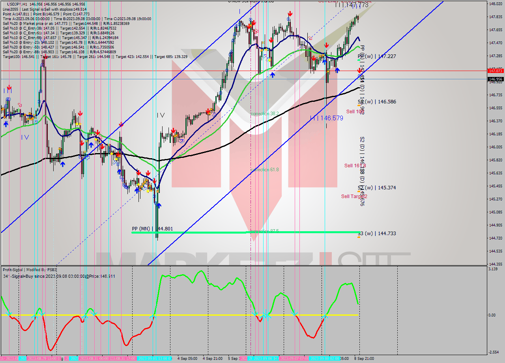Click the 'correction 61.8' Fibonacci label
Image resolution: width=505 pixels, height=363 pixels.
coord(265,170)
